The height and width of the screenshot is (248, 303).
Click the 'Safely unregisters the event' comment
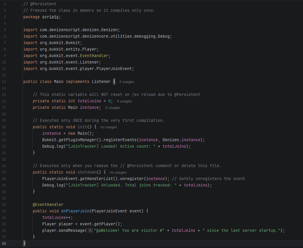[x=209, y=179]
